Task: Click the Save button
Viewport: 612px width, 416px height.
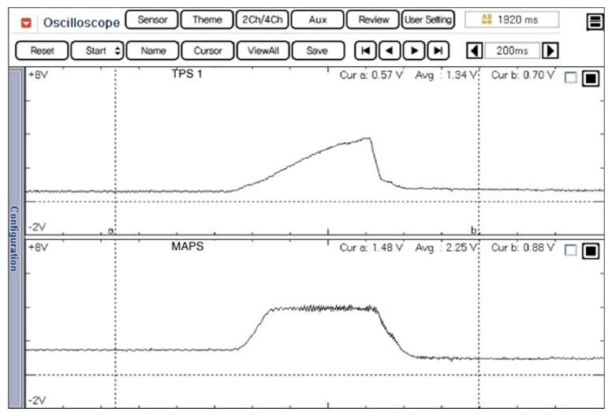Action: [317, 51]
